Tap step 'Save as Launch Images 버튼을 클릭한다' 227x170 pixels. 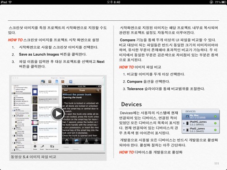(x=53, y=54)
